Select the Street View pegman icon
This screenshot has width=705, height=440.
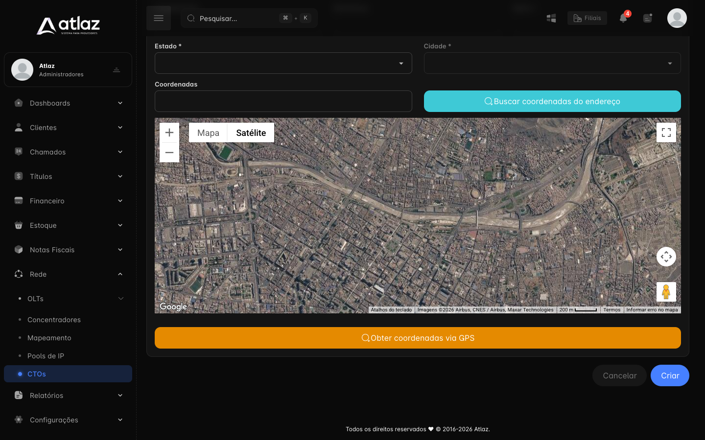[x=666, y=292]
